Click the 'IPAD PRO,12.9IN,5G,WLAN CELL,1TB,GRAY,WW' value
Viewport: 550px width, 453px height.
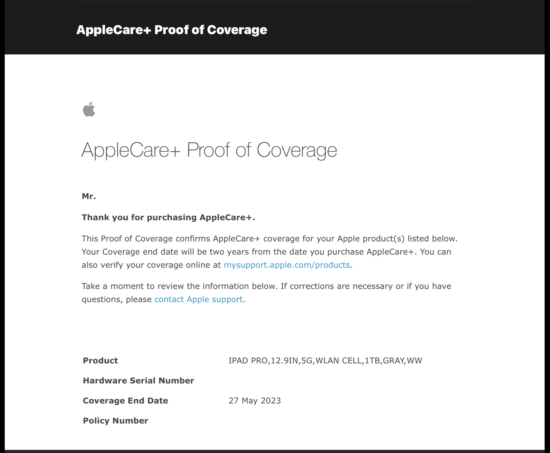click(325, 361)
